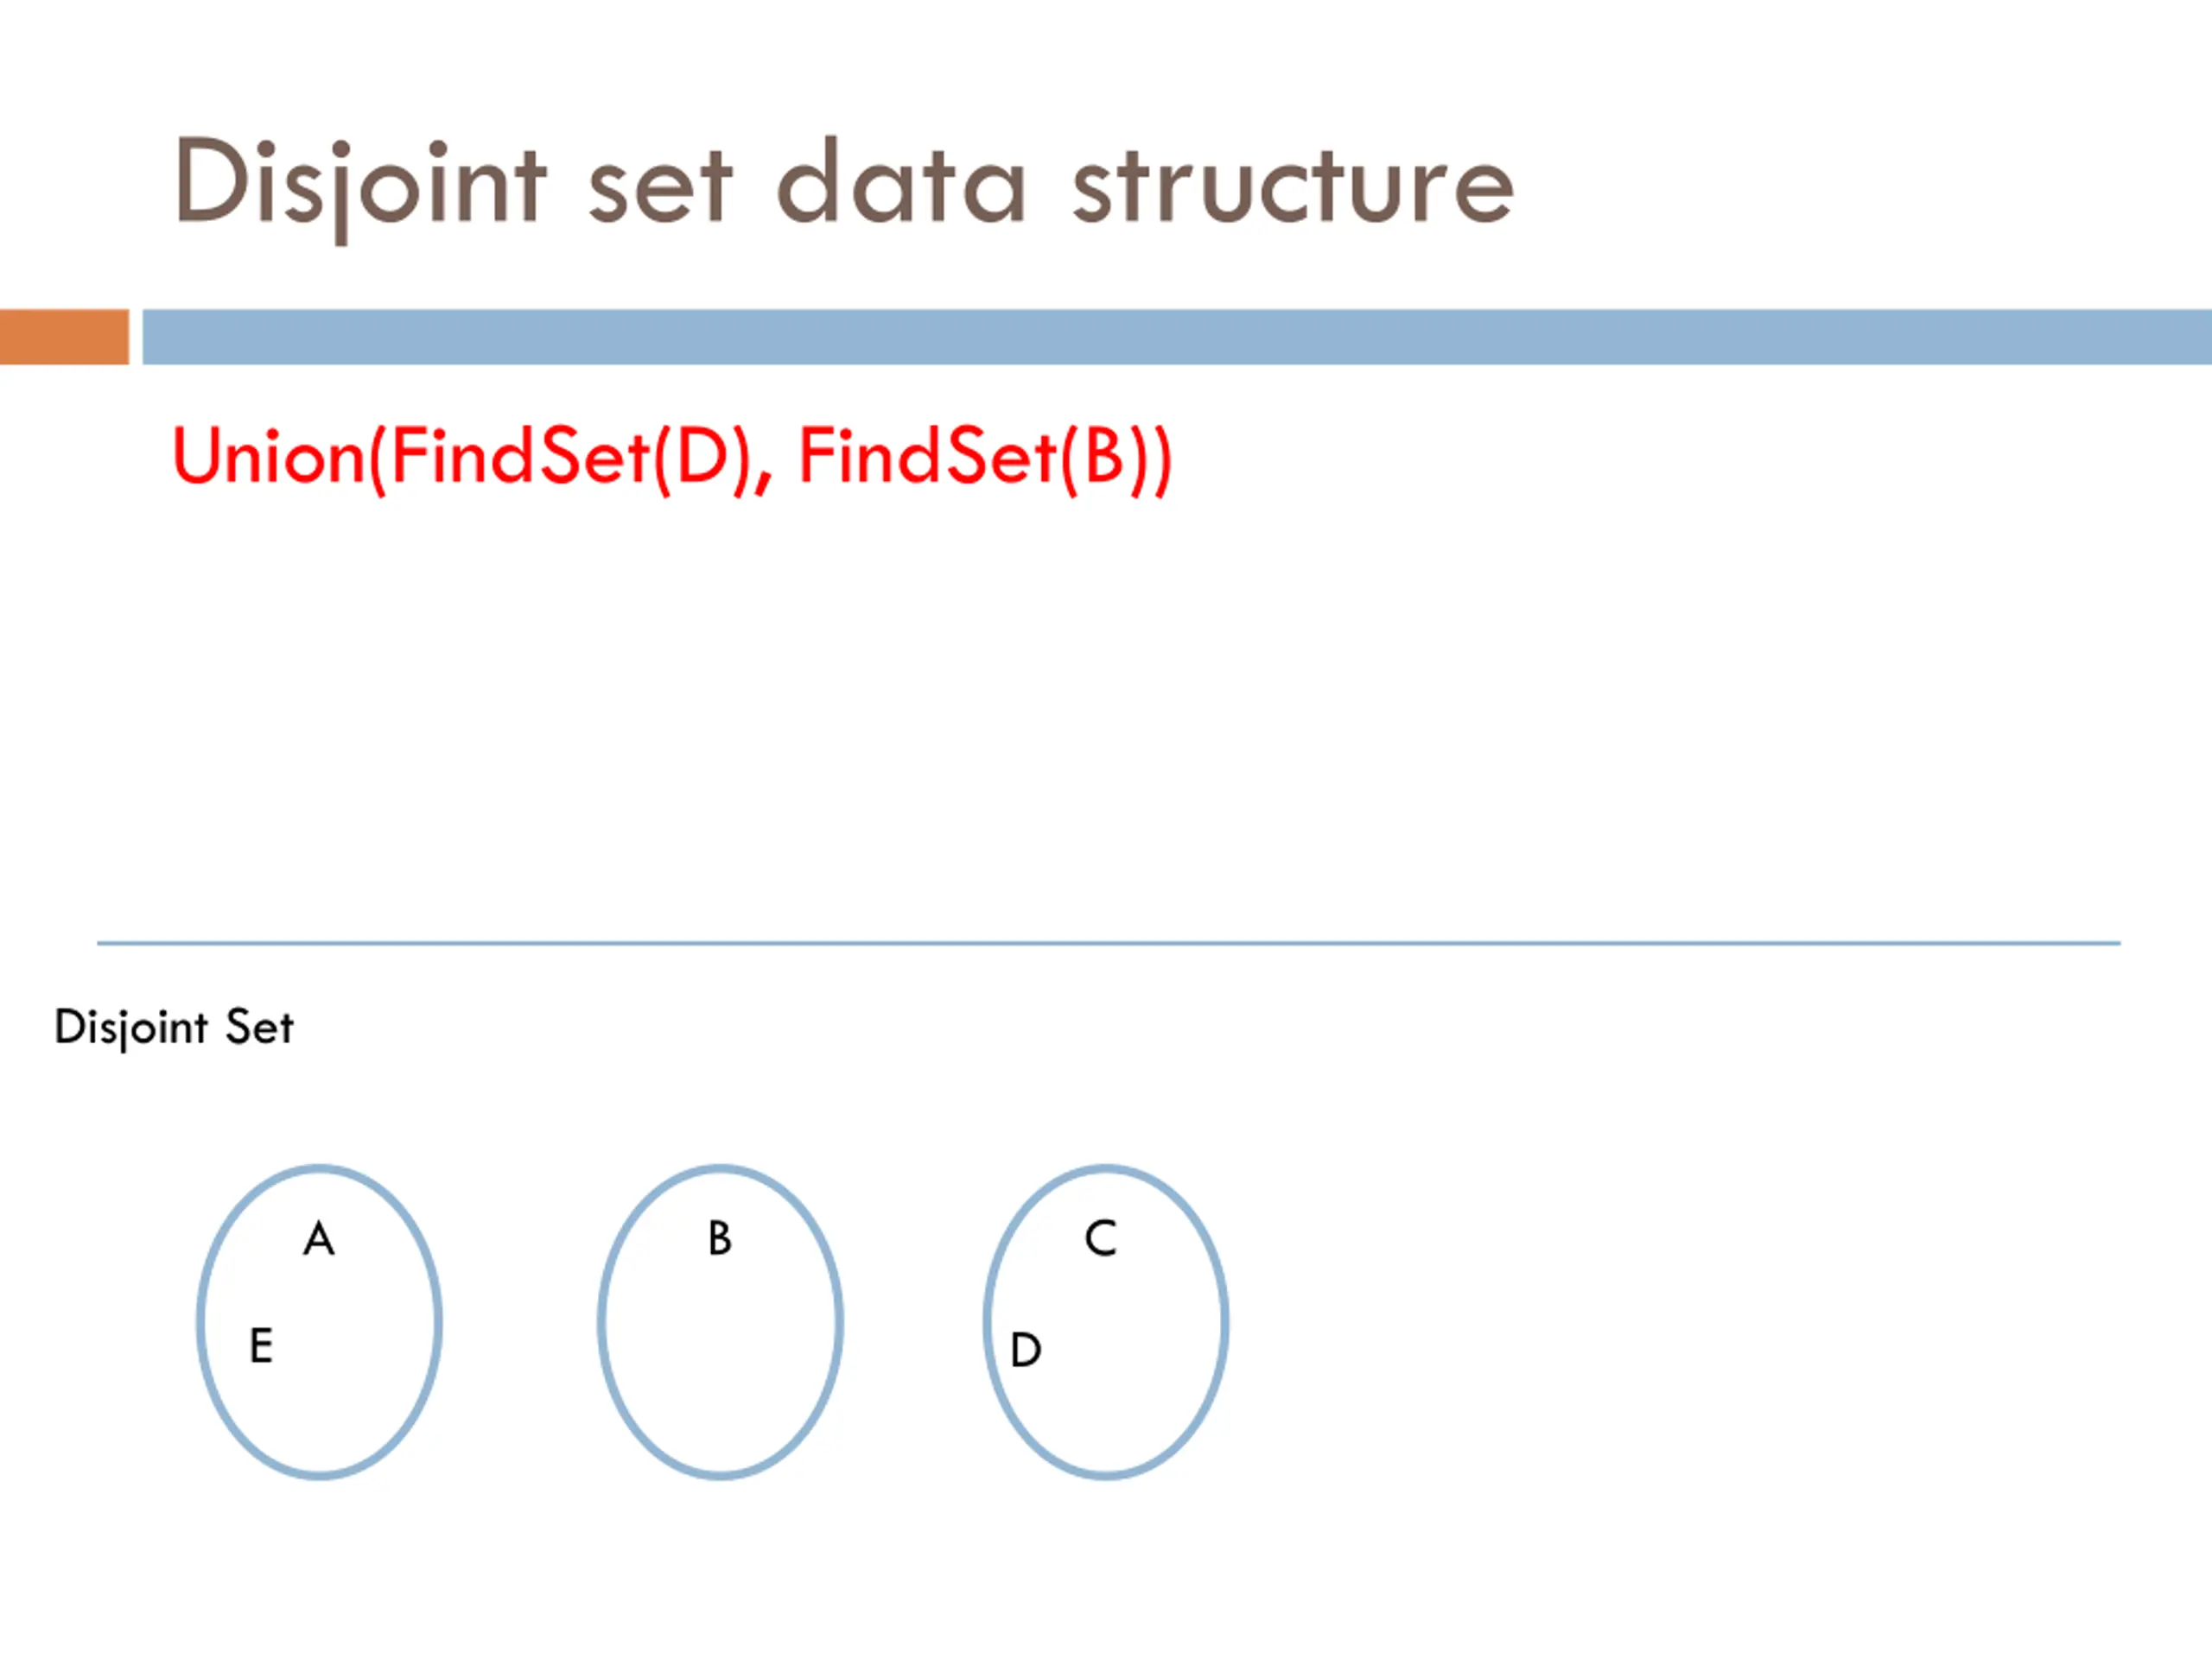Select the oval outline containing A and E
Image resolution: width=2212 pixels, height=1658 pixels.
click(x=320, y=1322)
